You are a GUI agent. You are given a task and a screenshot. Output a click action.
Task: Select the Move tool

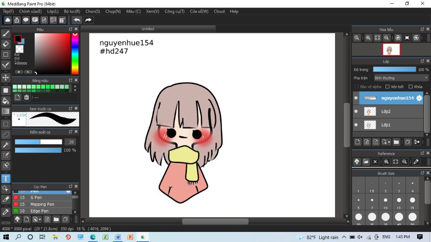[6, 78]
